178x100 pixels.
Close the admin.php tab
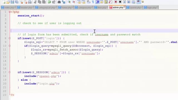(x=124, y=7)
